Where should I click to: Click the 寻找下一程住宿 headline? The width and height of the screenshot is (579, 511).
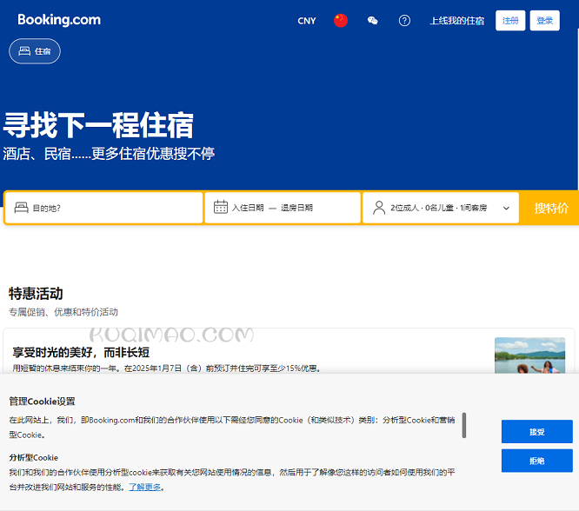98,125
